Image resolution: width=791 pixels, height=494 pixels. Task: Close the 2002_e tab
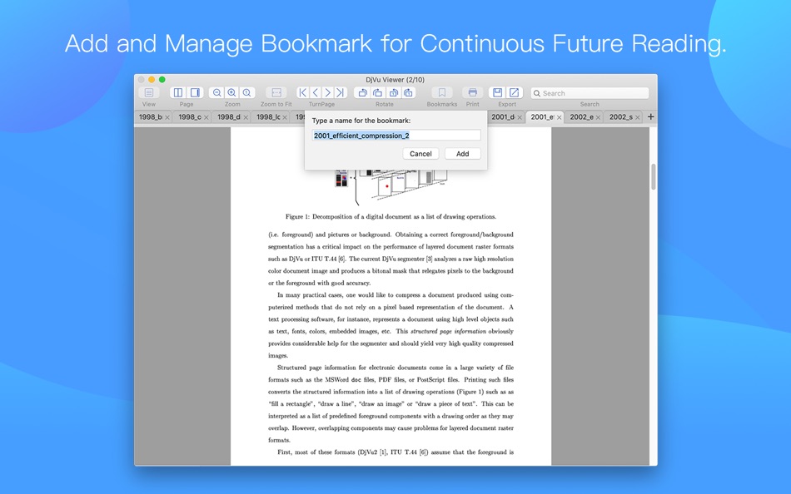pos(599,117)
